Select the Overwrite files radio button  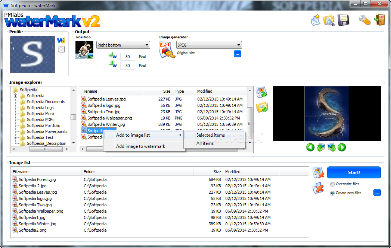[332, 184]
